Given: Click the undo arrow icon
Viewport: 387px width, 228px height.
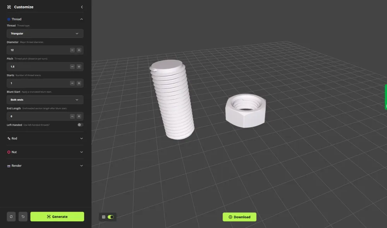Looking at the screenshot, I should point(22,216).
